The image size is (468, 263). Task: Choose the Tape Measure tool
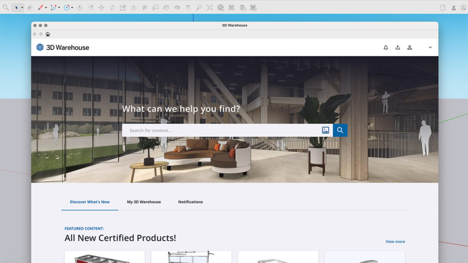pos(145,7)
